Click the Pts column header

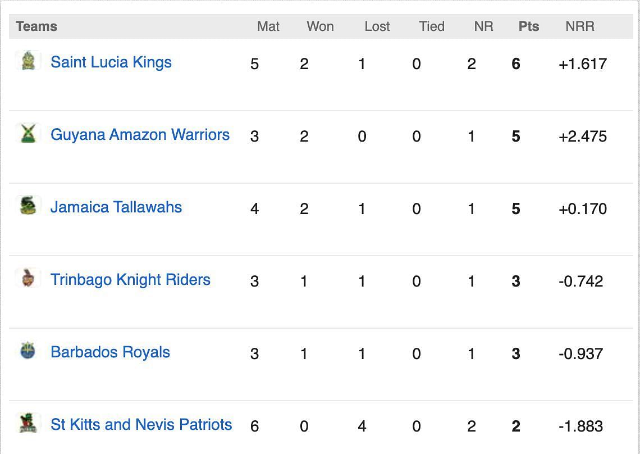click(529, 26)
